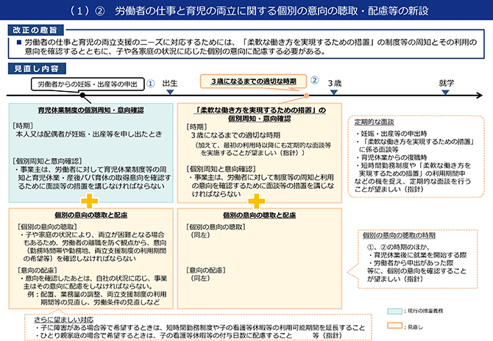Click the teal legend swatch for 現行の措置義務
Screen dimensions: 493x341
click(x=395, y=311)
